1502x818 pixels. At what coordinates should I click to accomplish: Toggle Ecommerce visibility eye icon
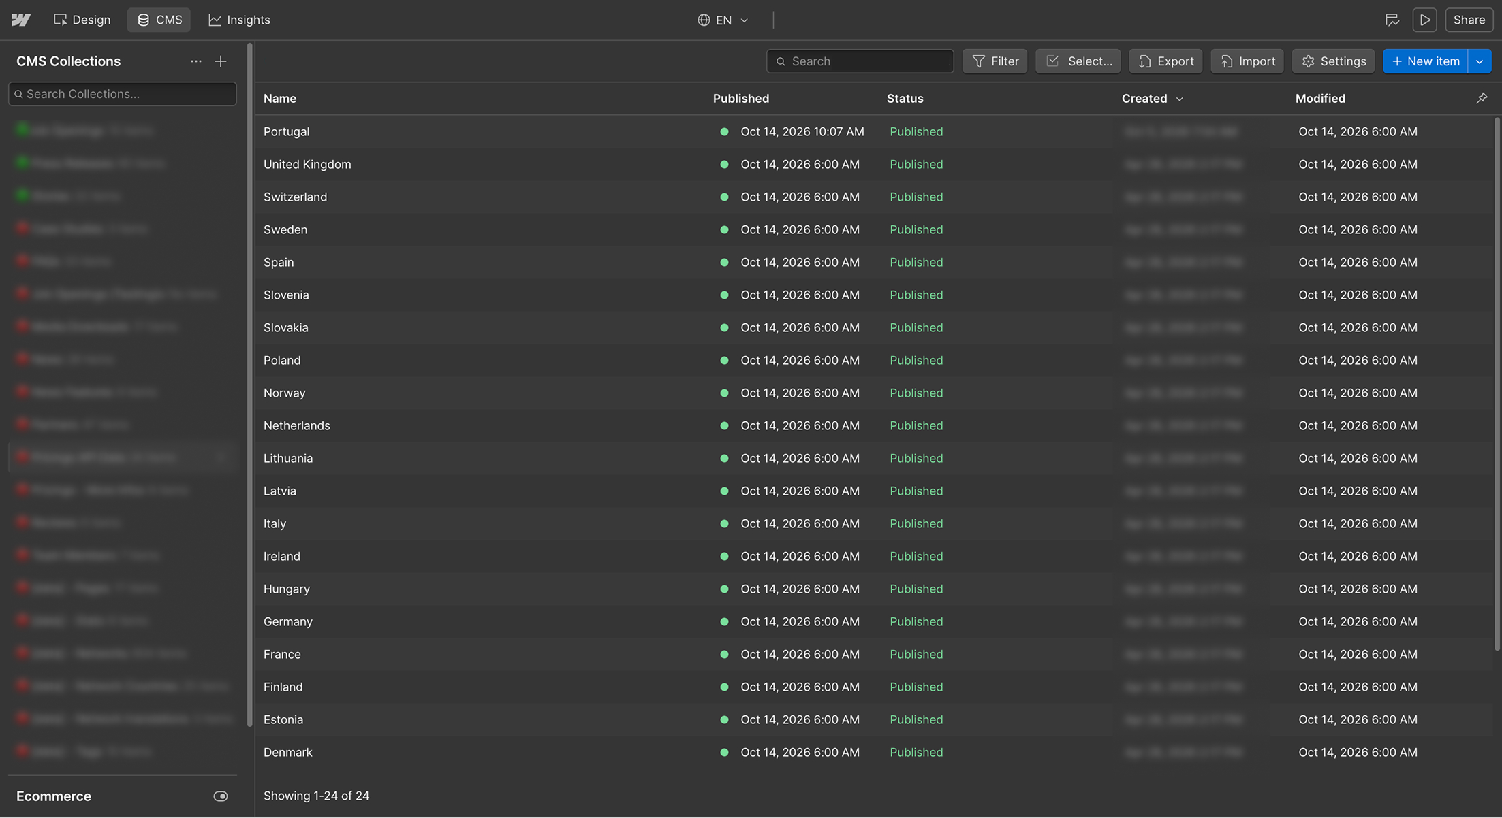click(x=221, y=796)
